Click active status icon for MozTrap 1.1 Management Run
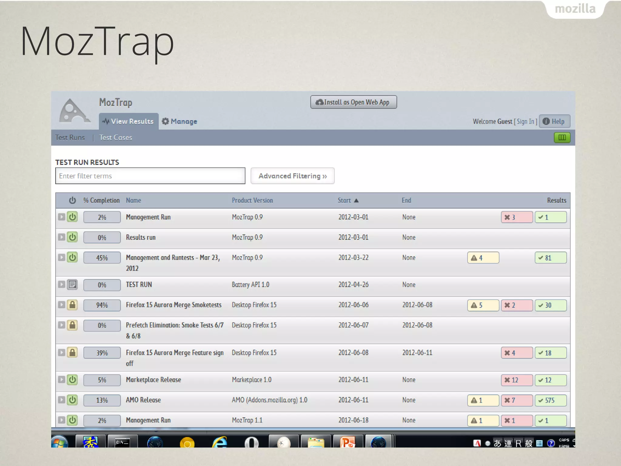The image size is (621, 466). [x=72, y=420]
